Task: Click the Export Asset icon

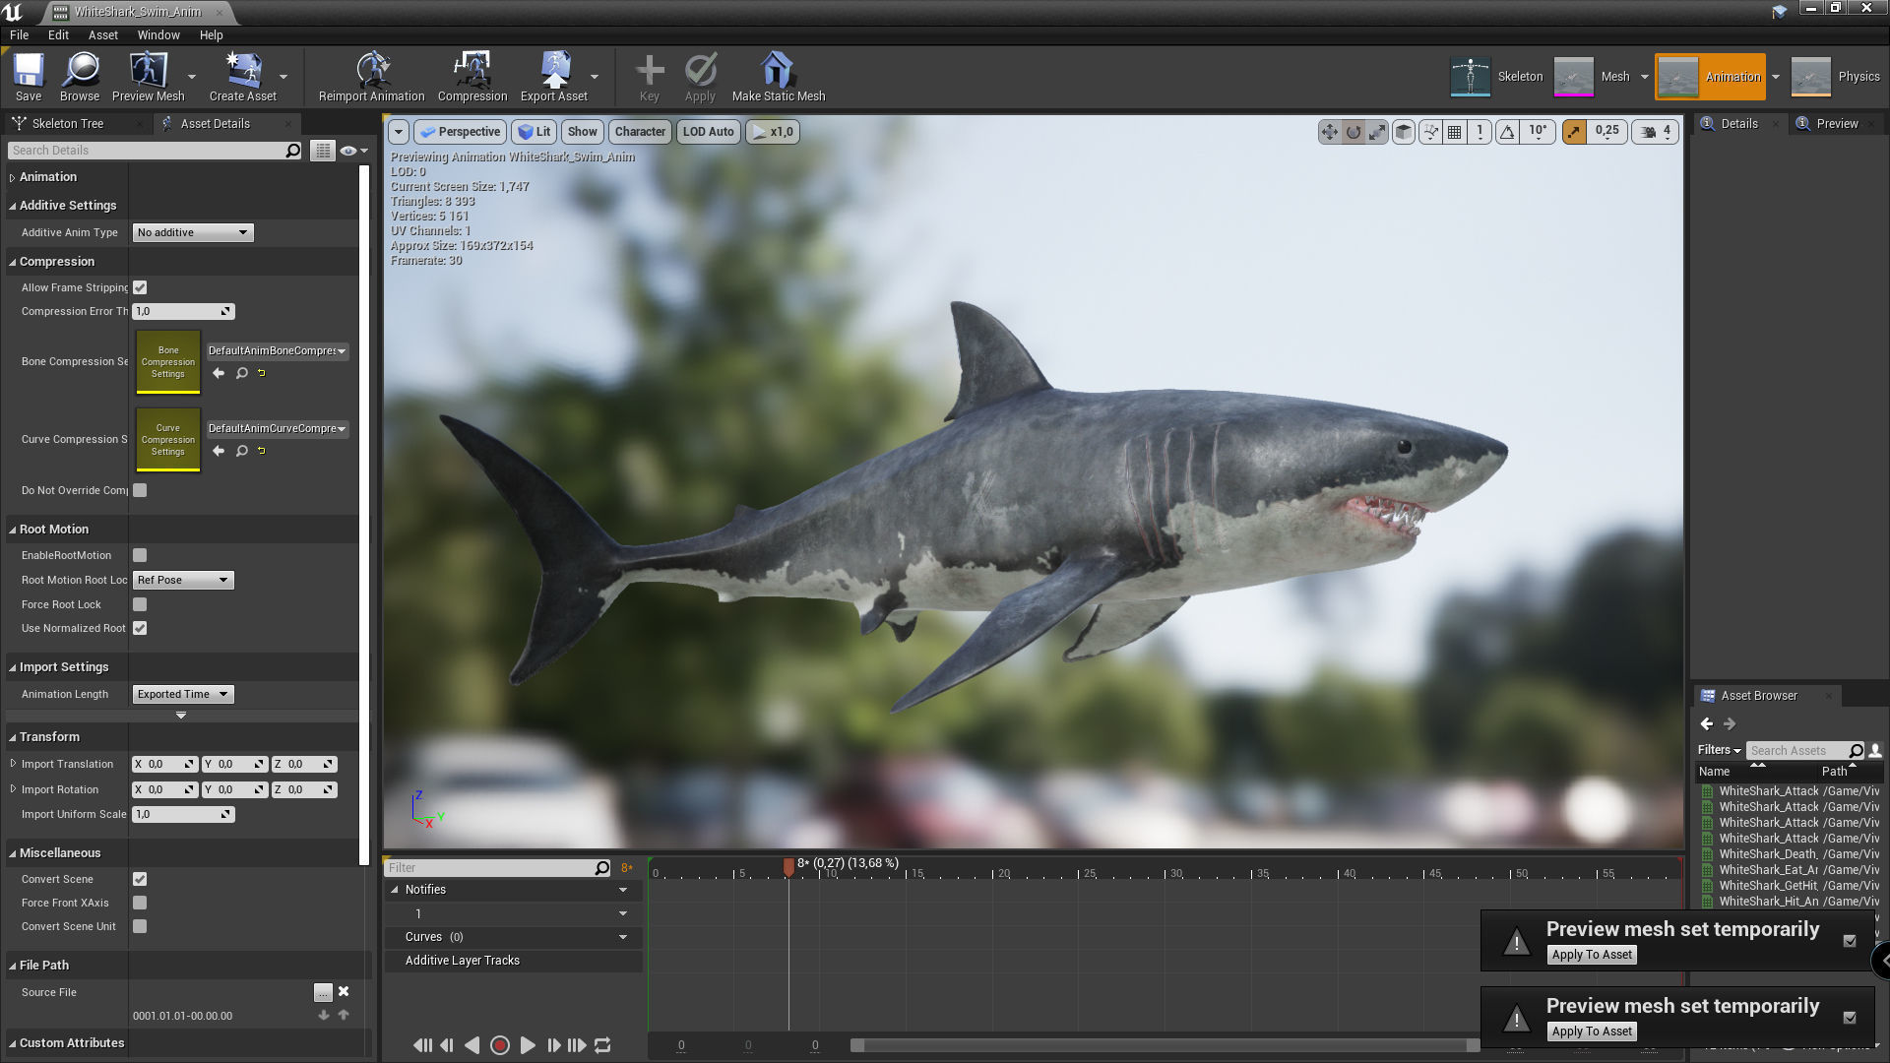Action: tap(554, 77)
